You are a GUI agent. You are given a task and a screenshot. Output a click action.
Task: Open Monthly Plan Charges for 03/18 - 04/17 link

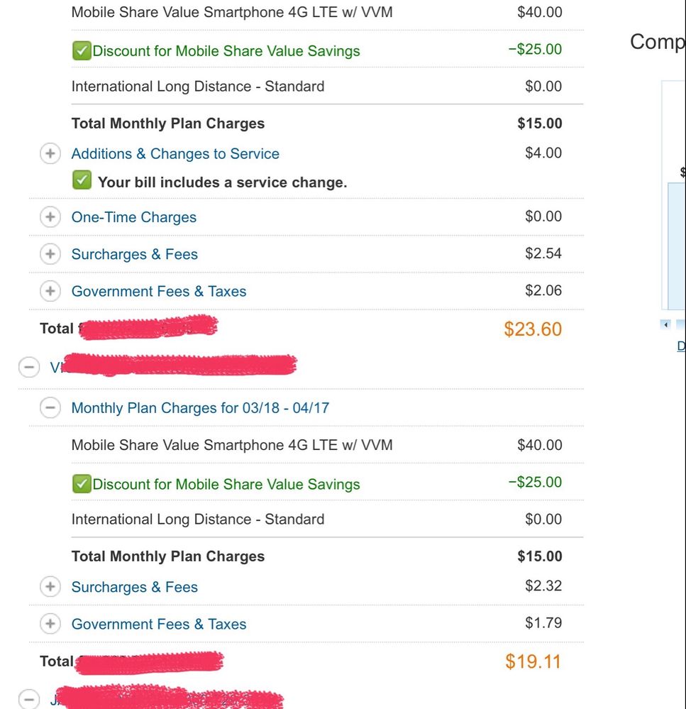point(200,408)
